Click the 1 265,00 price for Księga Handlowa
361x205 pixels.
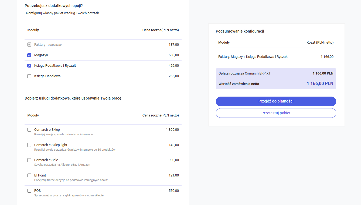[x=172, y=76]
